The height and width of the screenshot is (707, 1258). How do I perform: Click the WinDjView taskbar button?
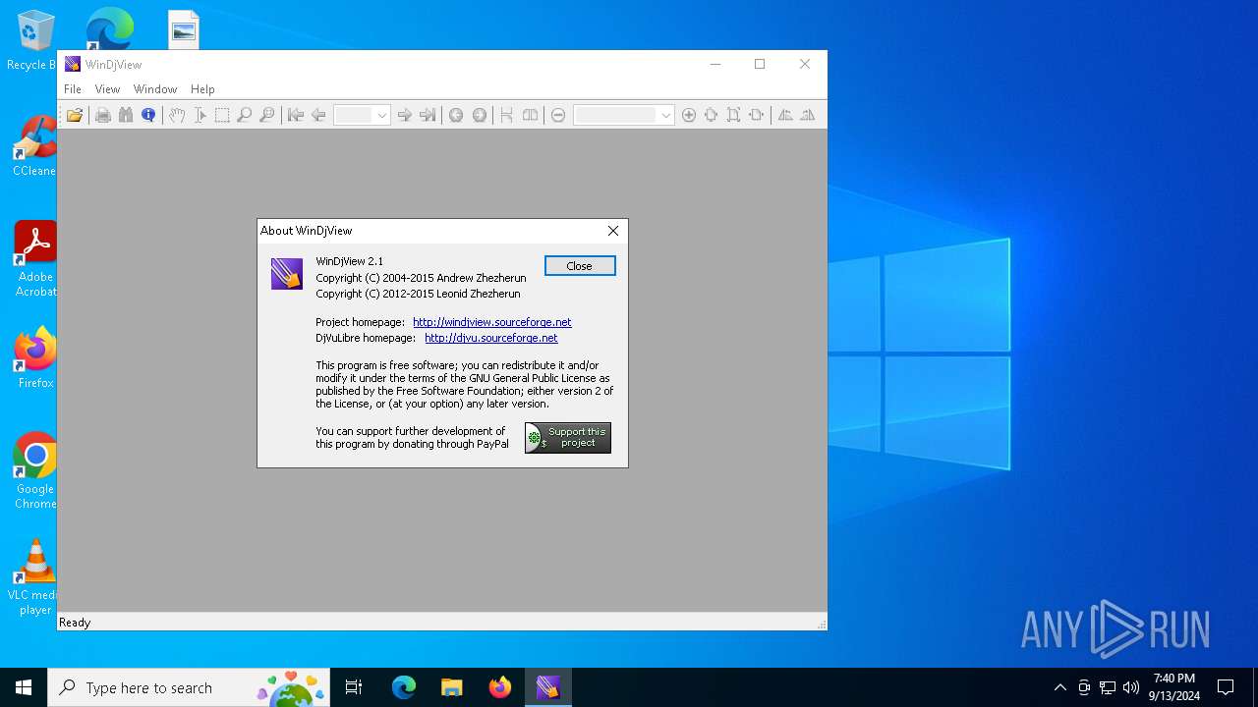(x=548, y=687)
